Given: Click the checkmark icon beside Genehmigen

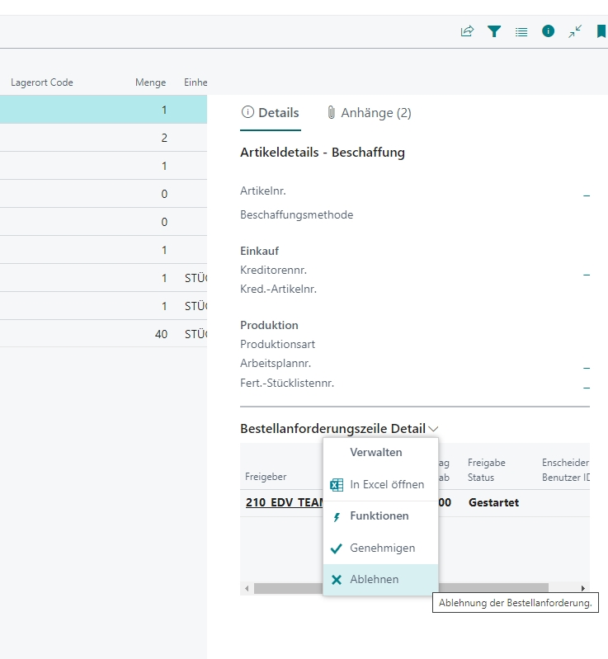Looking at the screenshot, I should pos(337,548).
